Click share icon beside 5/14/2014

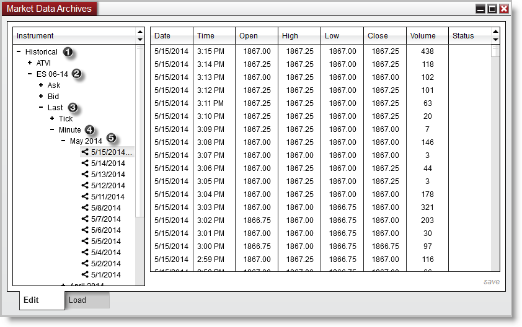coord(85,163)
